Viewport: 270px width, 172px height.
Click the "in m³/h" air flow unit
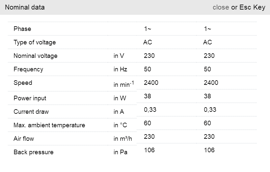pyautogui.click(x=122, y=139)
